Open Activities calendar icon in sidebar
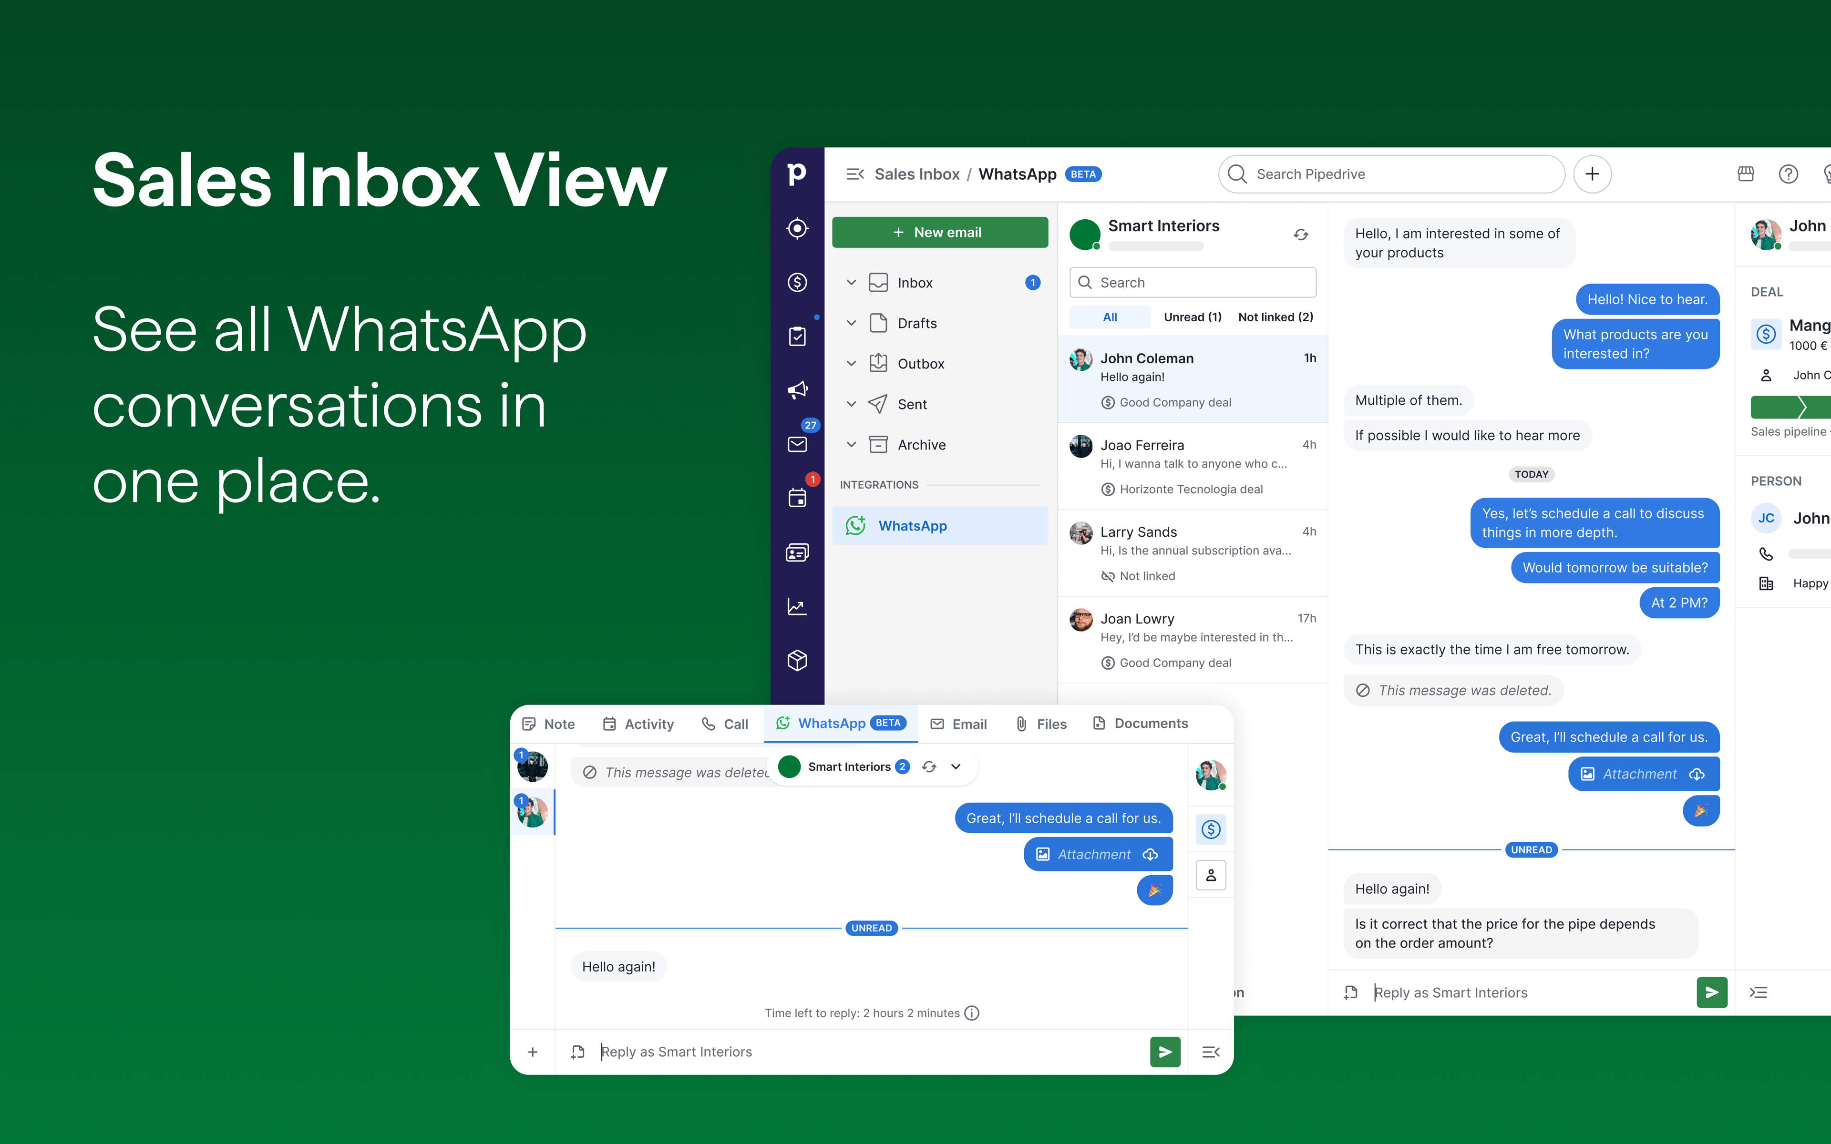Viewport: 1831px width, 1144px height. (x=797, y=498)
